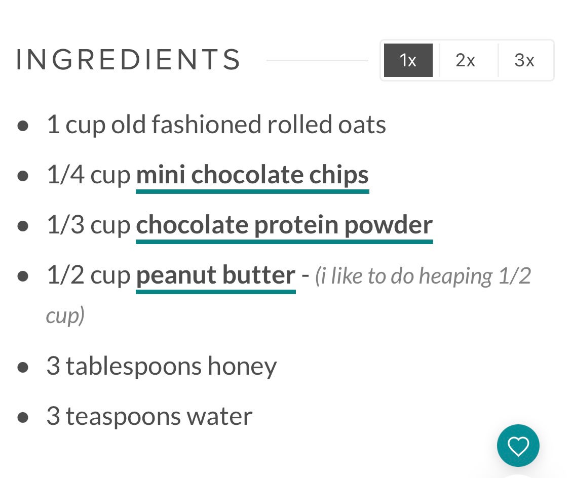This screenshot has height=478, width=570.
Task: Click the bullet beside mini chocolate chips
Action: pos(22,176)
